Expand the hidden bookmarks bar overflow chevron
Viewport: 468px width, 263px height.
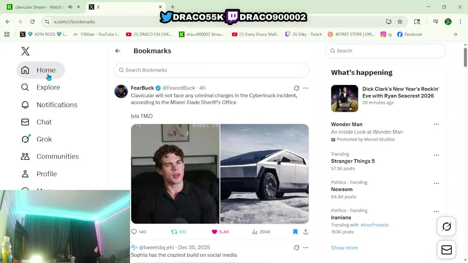456,34
